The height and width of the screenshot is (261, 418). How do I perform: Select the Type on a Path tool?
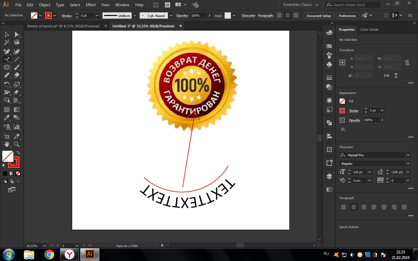[7, 59]
